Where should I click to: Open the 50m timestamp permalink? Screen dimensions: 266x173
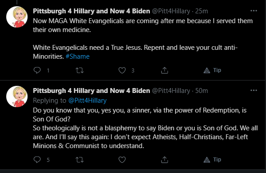tap(202, 91)
